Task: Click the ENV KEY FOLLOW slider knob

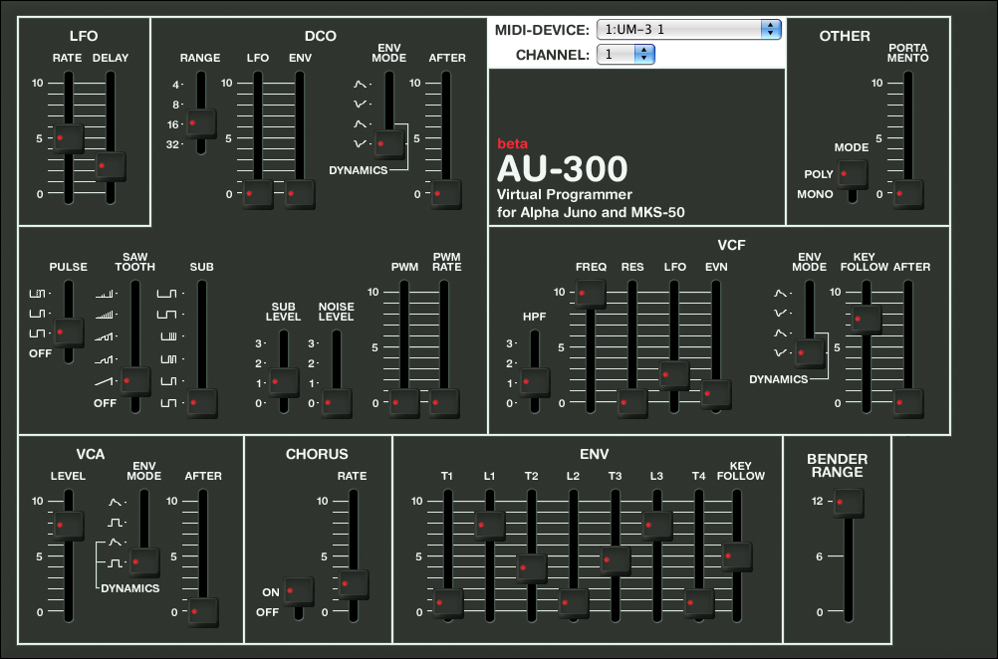Action: pos(737,556)
